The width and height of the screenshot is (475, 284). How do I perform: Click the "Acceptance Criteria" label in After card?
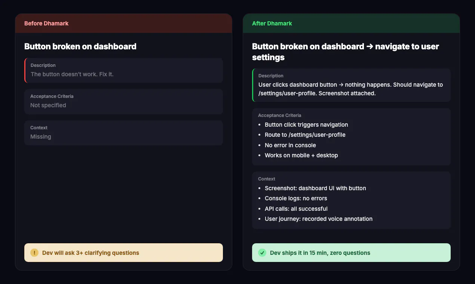tap(279, 115)
